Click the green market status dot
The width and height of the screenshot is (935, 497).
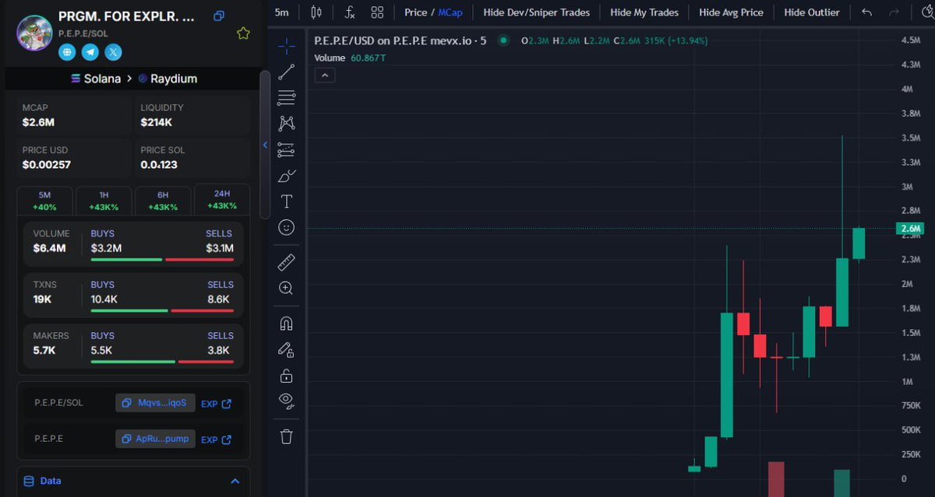pos(503,40)
